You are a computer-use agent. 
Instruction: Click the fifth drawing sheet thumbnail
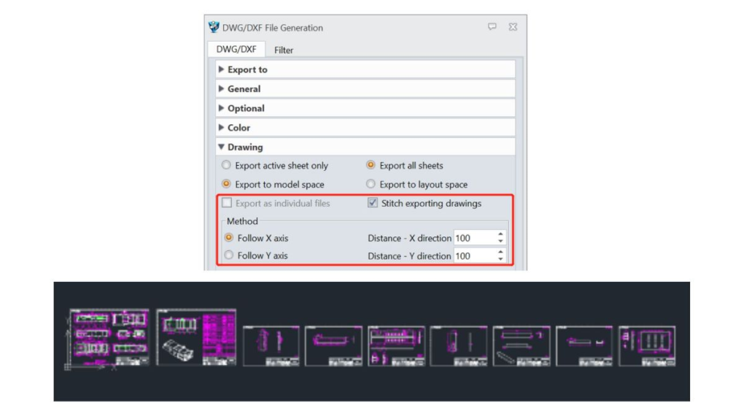point(396,346)
